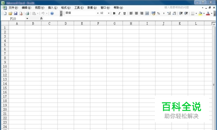Restore the workbook window inside Excel
Viewport: 217px width, 130px height.
tap(210, 8)
